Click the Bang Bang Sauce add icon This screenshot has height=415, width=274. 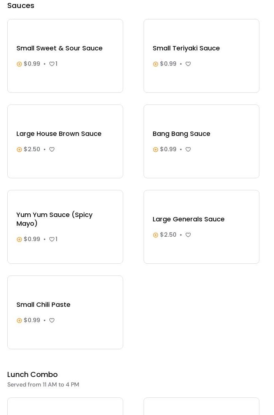[156, 149]
